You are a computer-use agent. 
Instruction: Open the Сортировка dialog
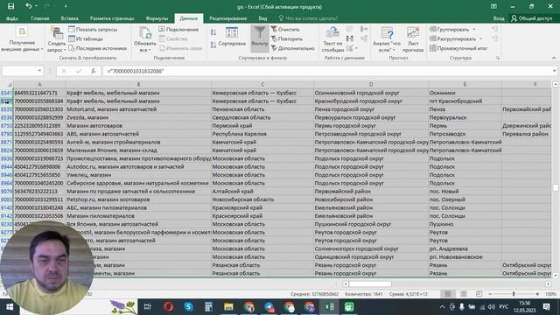point(232,37)
